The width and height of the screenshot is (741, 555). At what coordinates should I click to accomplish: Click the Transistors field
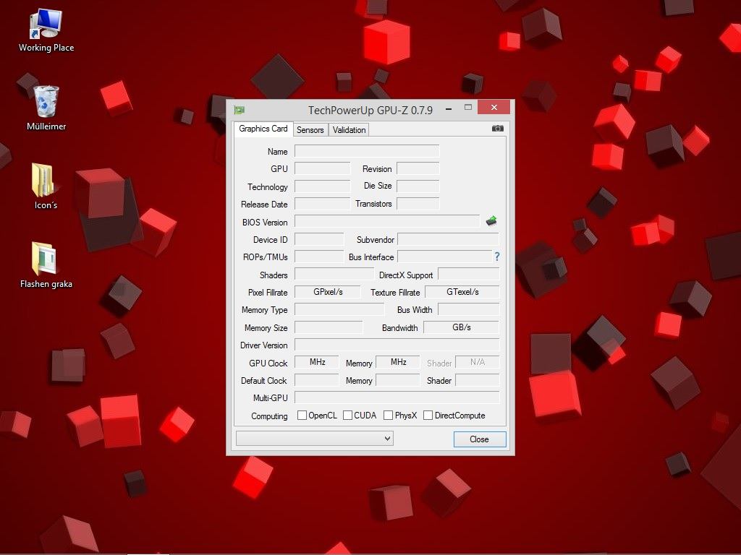(x=418, y=203)
